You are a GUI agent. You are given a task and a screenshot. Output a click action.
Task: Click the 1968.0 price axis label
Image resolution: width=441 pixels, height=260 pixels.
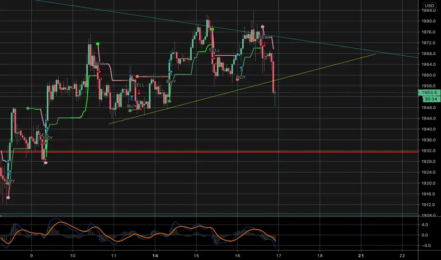(428, 53)
